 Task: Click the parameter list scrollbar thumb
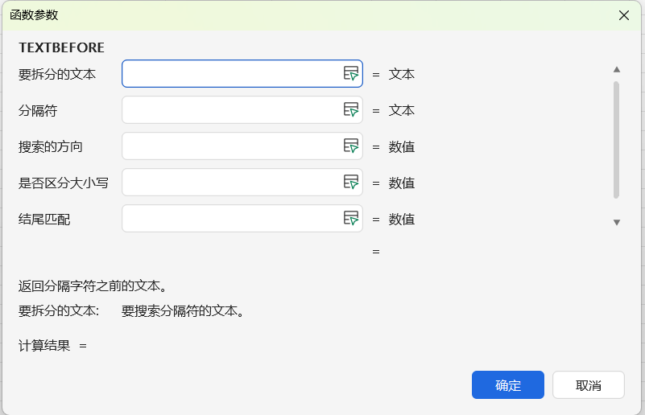pyautogui.click(x=616, y=139)
